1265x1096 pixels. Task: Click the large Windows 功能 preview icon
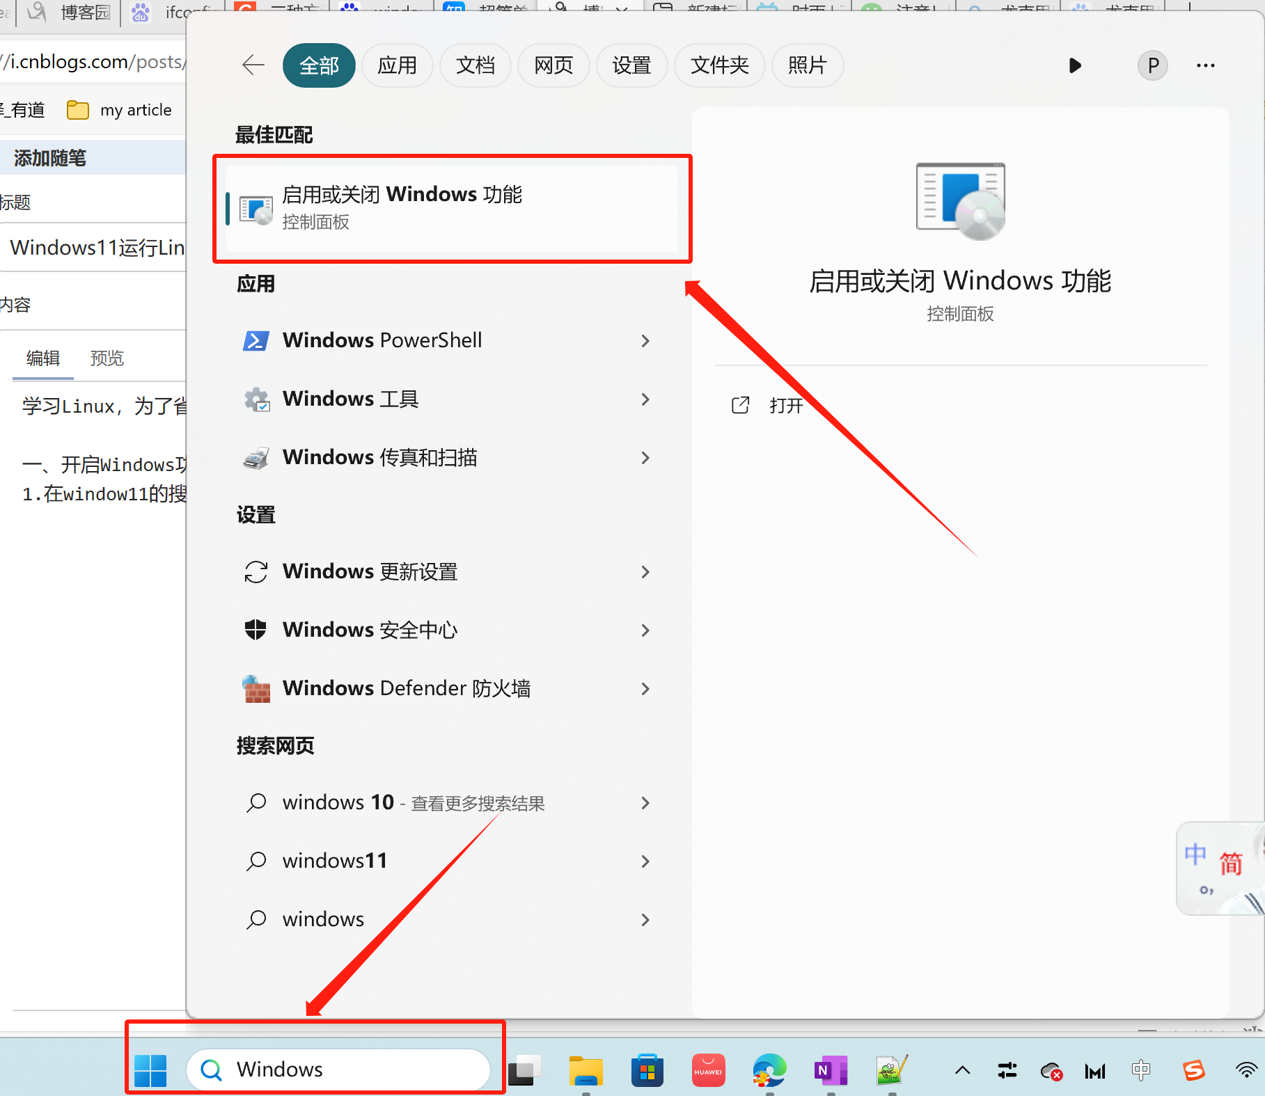[960, 201]
